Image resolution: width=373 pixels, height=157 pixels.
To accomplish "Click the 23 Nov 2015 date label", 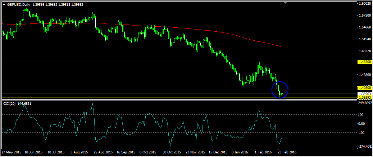I will [195, 152].
